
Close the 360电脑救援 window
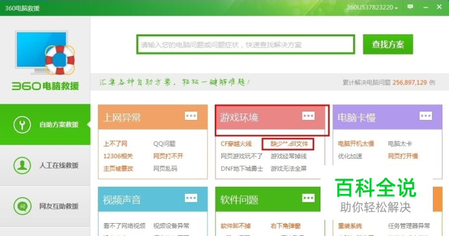[x=439, y=7]
